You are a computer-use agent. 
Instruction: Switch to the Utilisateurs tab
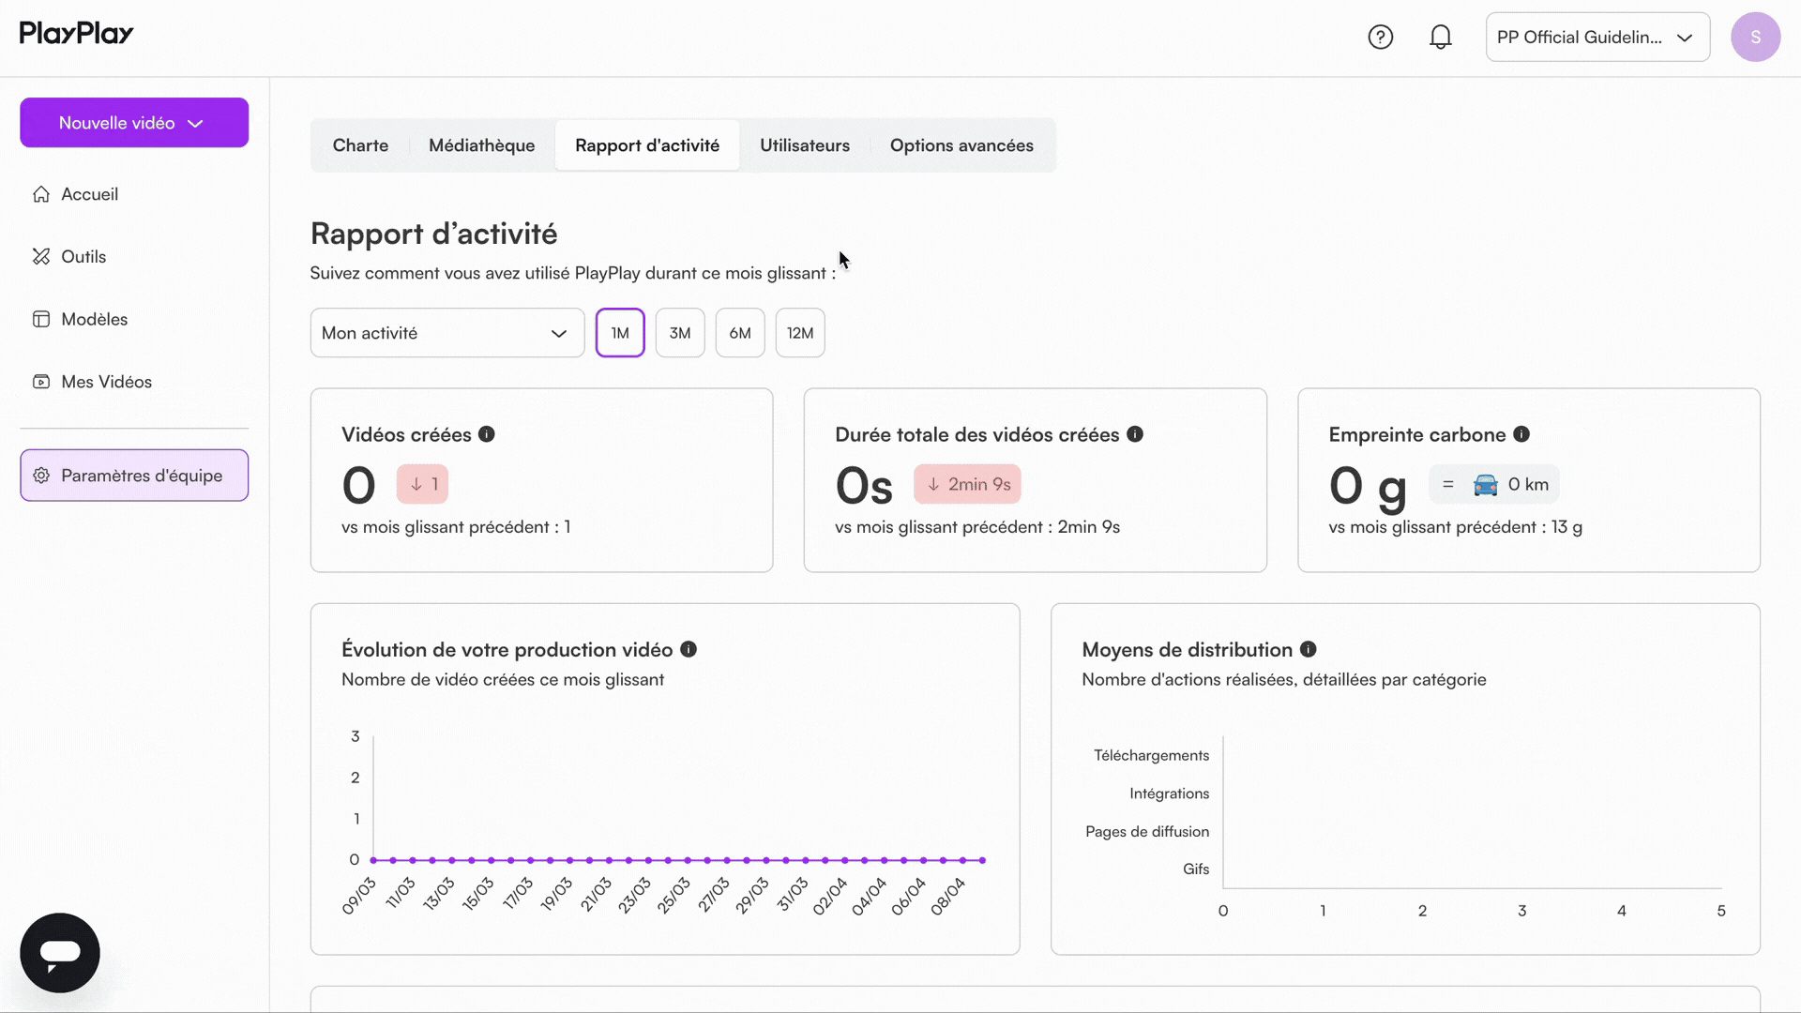(x=804, y=145)
